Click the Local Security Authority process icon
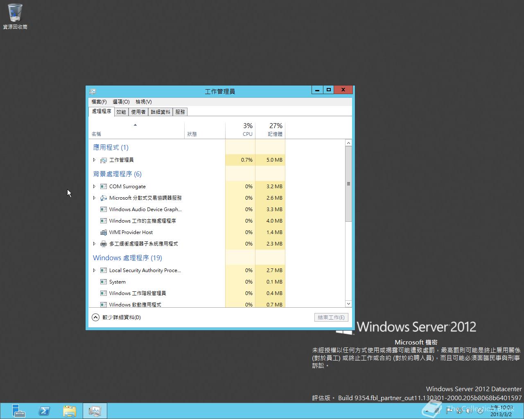Viewport: 524px width, 419px height. tap(104, 270)
